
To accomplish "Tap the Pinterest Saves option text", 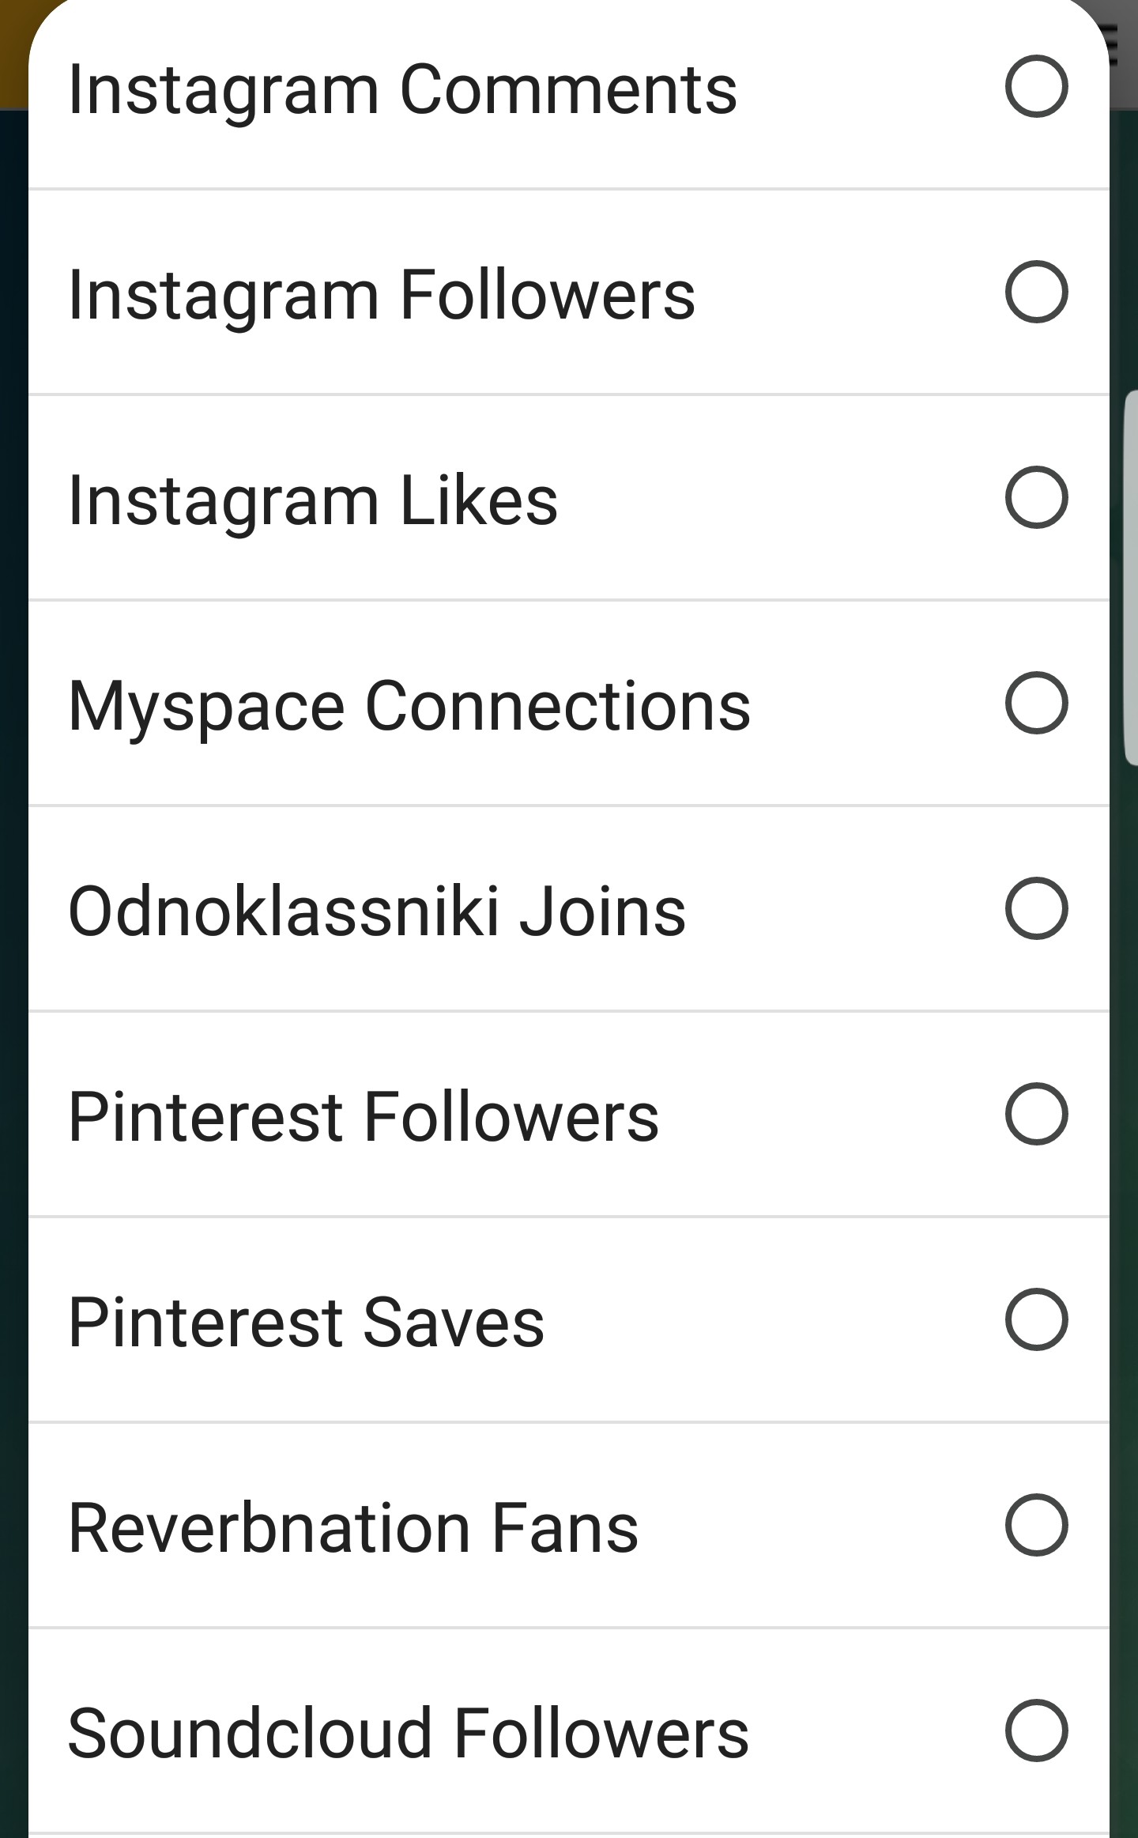I will [307, 1323].
